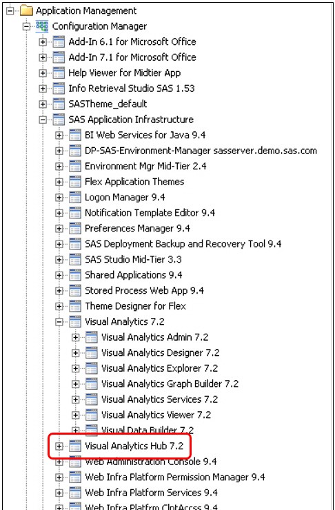Select Info Retrieval Studio SAS 1.53

pos(132,88)
